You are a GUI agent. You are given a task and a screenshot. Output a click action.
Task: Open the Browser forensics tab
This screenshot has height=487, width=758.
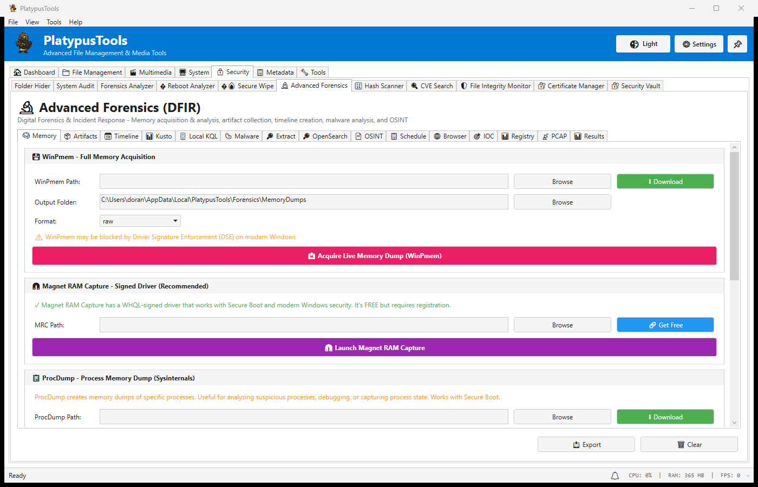pos(450,136)
